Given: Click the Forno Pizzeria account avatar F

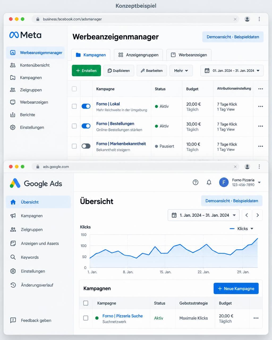Looking at the screenshot, I should (224, 182).
